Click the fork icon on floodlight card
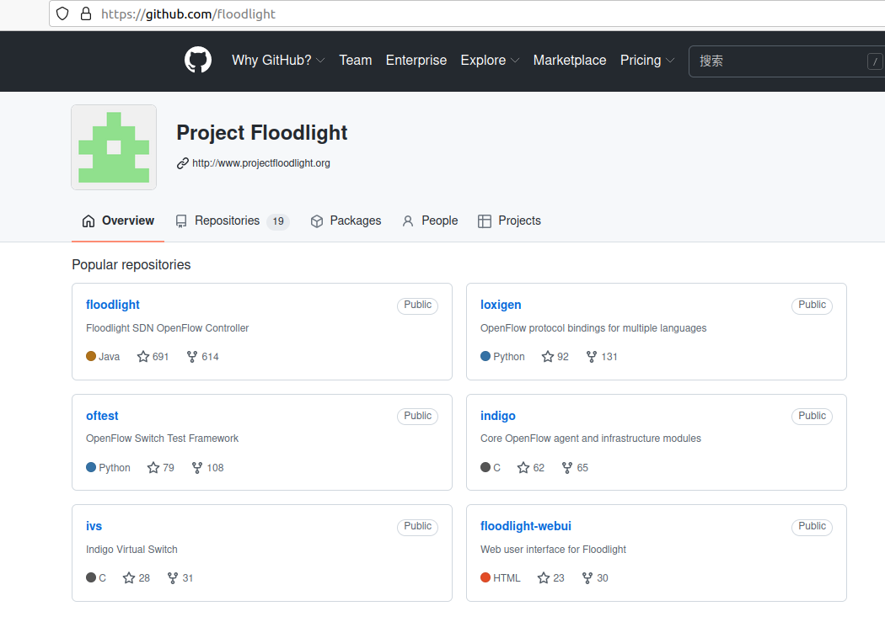The height and width of the screenshot is (622, 885). [192, 357]
